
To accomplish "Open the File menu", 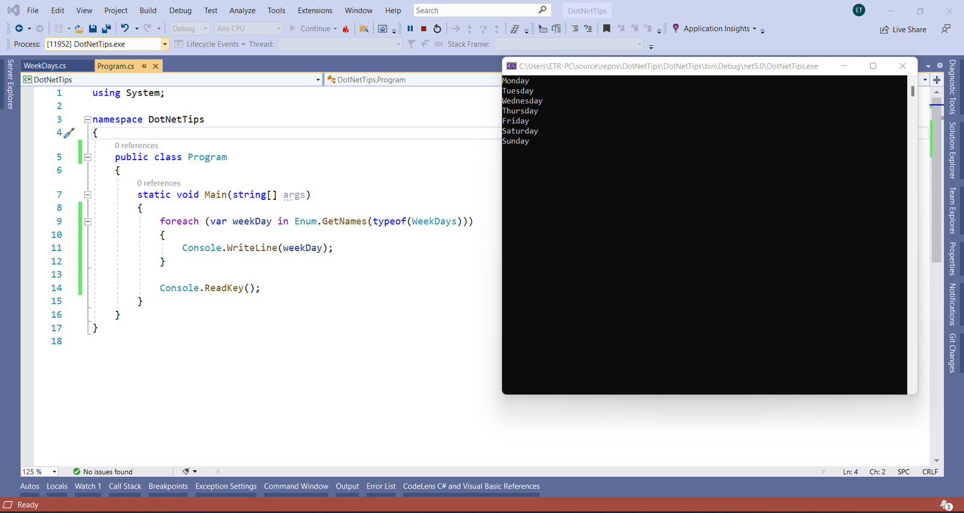I will [33, 10].
